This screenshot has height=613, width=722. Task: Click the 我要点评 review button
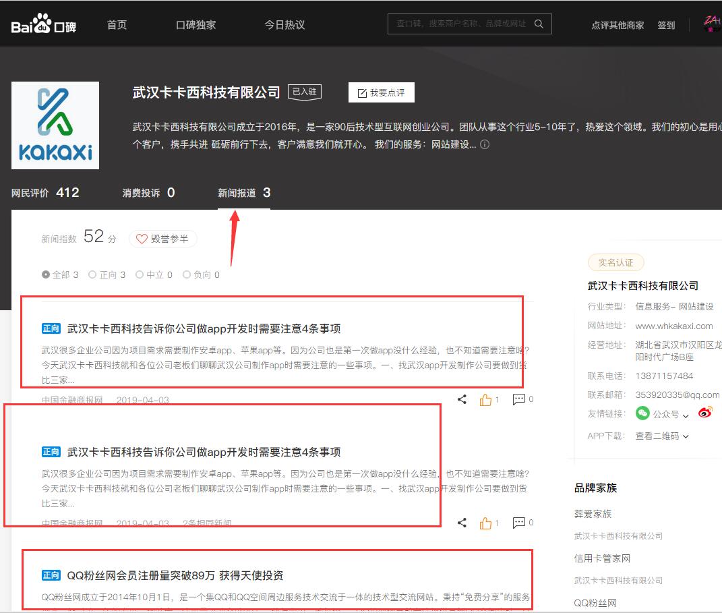click(x=382, y=92)
